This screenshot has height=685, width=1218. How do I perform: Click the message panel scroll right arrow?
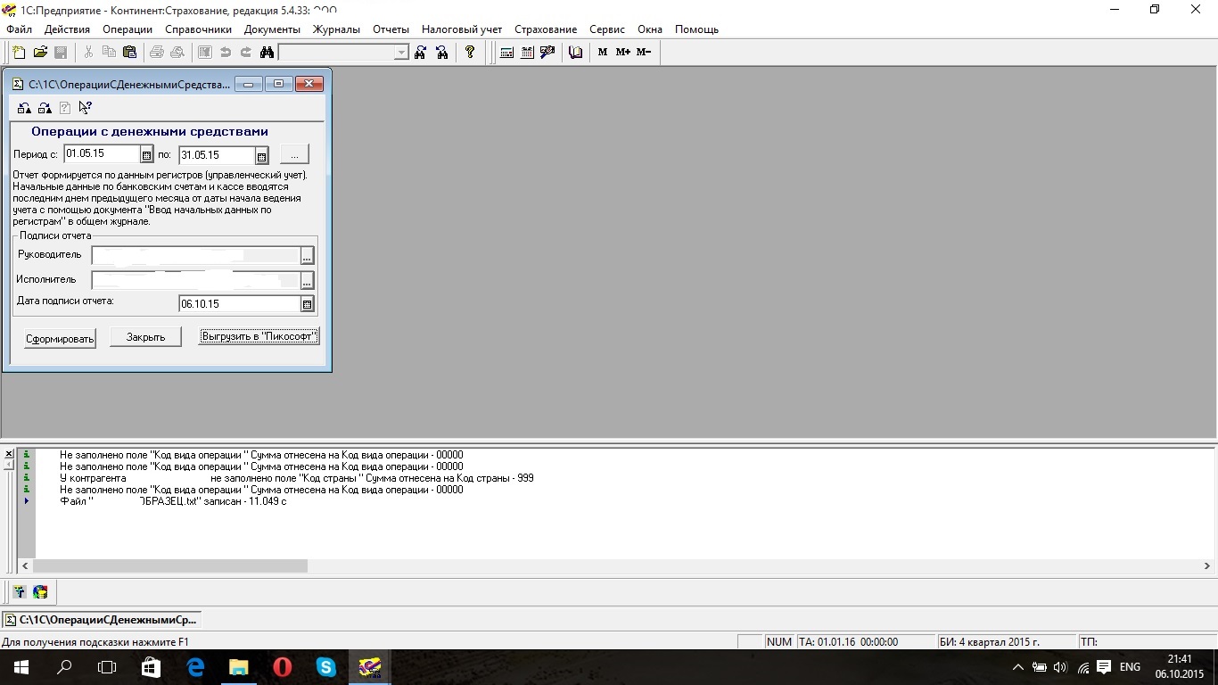click(1207, 565)
